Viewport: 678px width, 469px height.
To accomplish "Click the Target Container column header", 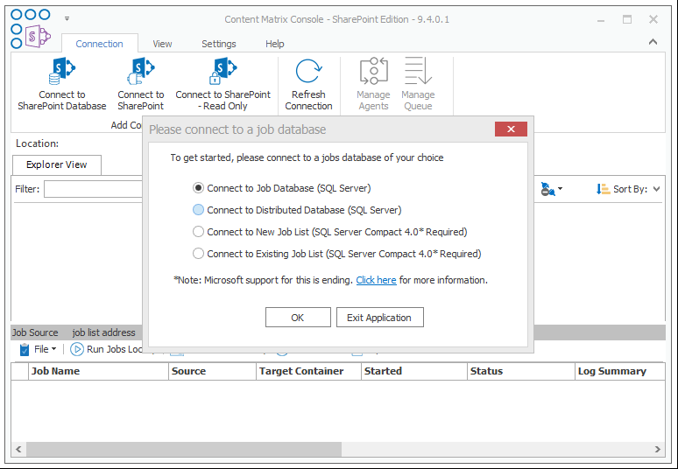I will coord(308,371).
